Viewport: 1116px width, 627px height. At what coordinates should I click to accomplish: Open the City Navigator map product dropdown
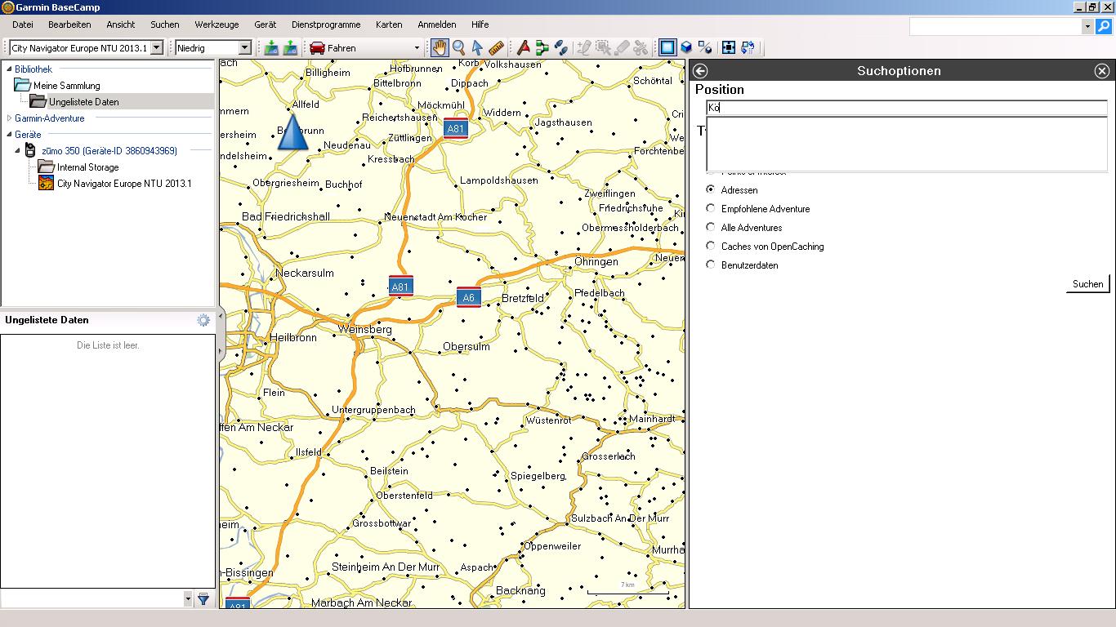[x=157, y=48]
